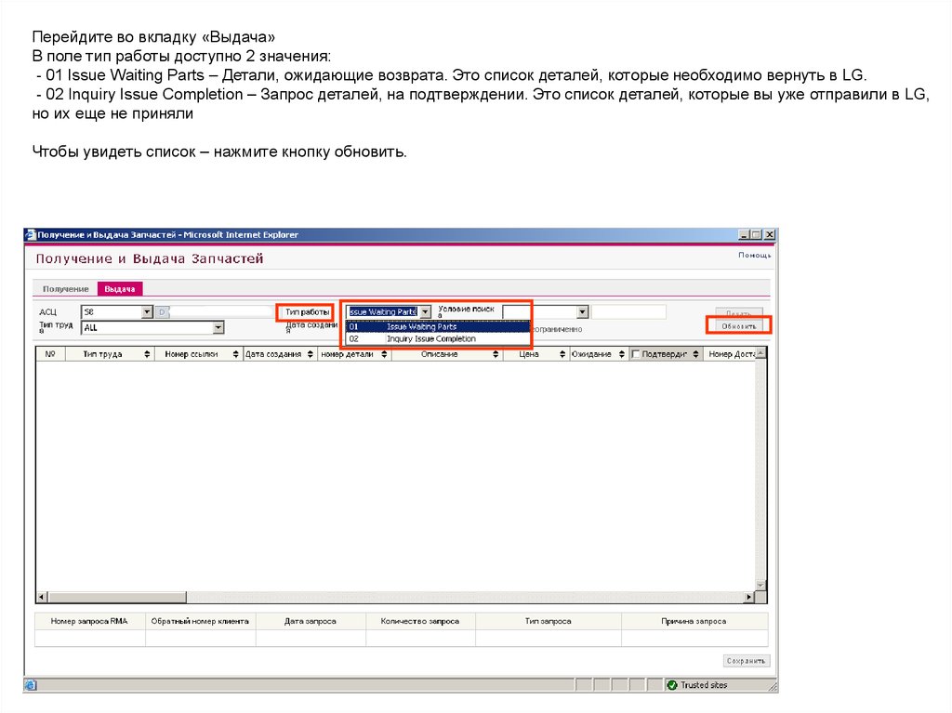The height and width of the screenshot is (713, 952).
Task: Click the search condition text field
Action: click(x=628, y=312)
